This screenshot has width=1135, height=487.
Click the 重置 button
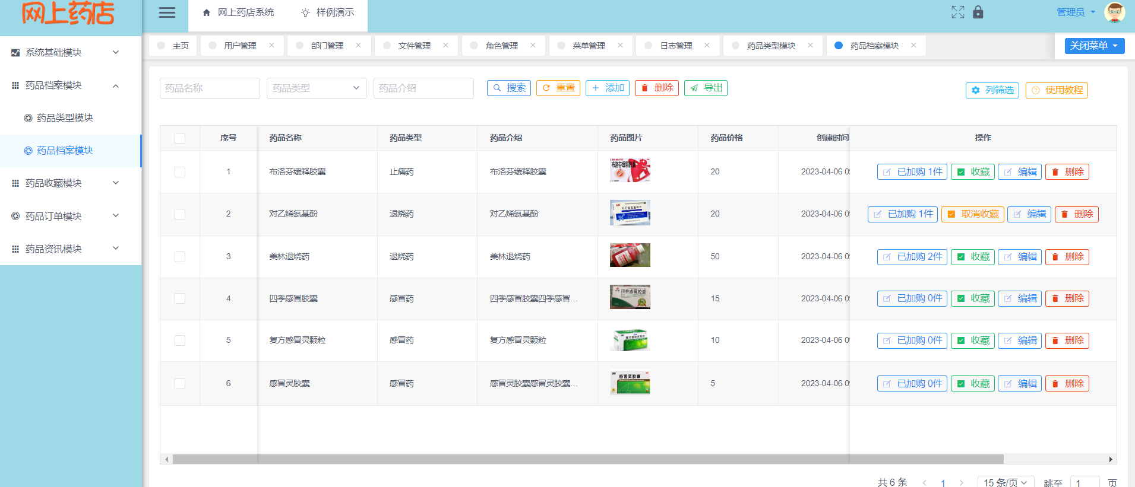coord(558,88)
